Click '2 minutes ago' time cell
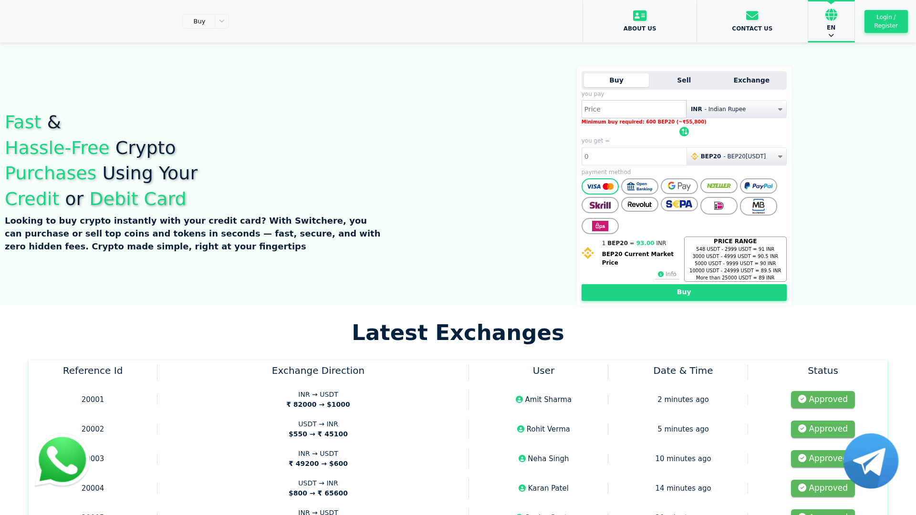The width and height of the screenshot is (916, 515). [x=683, y=400]
